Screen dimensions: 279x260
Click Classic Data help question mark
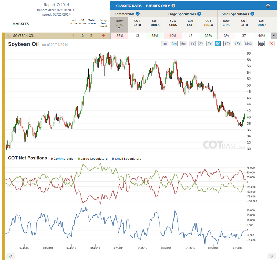[173, 6]
